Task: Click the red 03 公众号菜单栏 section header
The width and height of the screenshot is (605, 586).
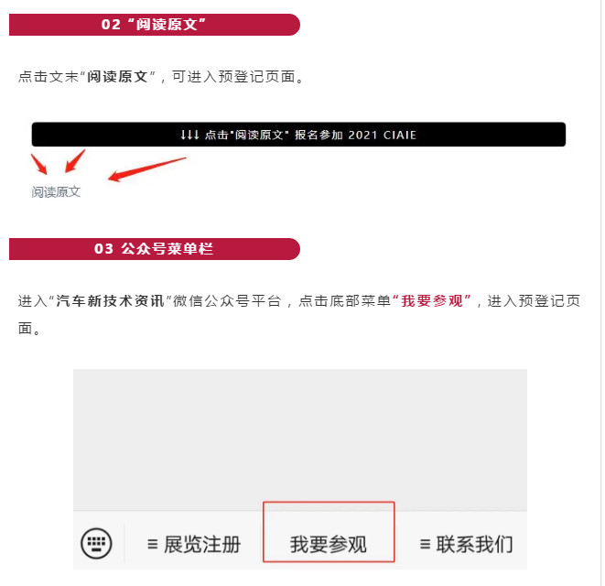Action: click(155, 249)
